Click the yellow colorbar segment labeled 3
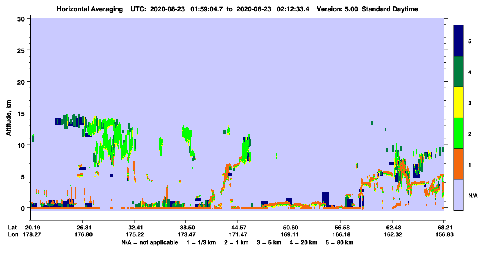 click(458, 102)
